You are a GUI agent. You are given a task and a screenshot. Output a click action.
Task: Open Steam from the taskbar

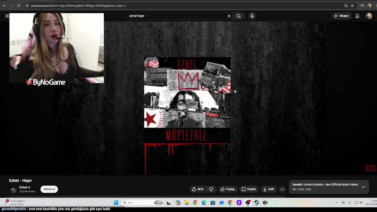point(257,203)
